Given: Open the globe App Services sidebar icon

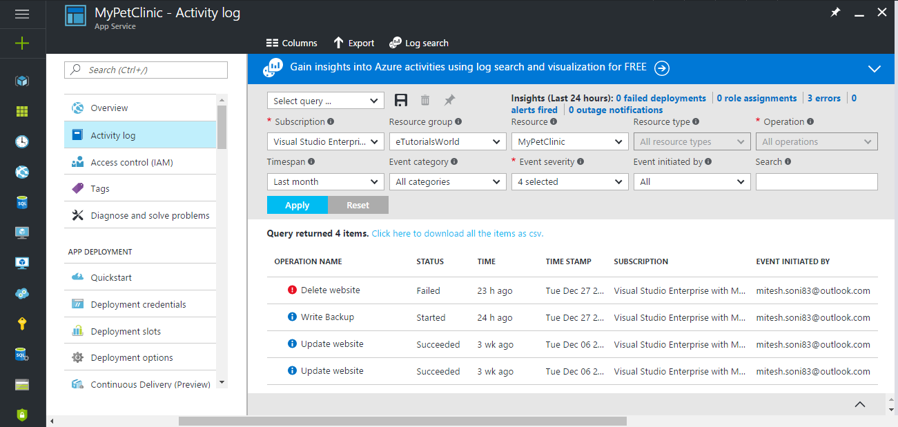Looking at the screenshot, I should tap(22, 172).
